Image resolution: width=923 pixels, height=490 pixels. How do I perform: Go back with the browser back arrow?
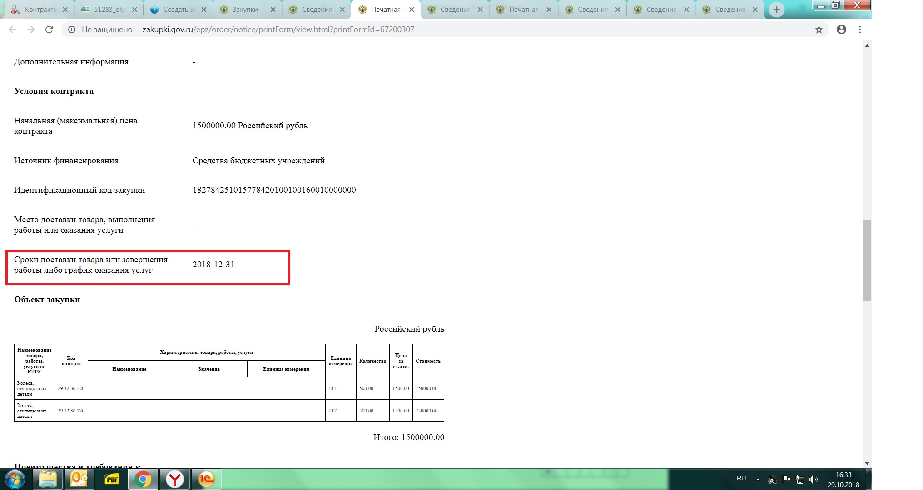tap(13, 29)
